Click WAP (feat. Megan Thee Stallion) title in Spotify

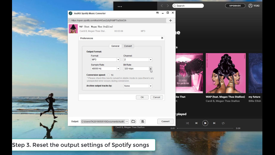(225, 97)
